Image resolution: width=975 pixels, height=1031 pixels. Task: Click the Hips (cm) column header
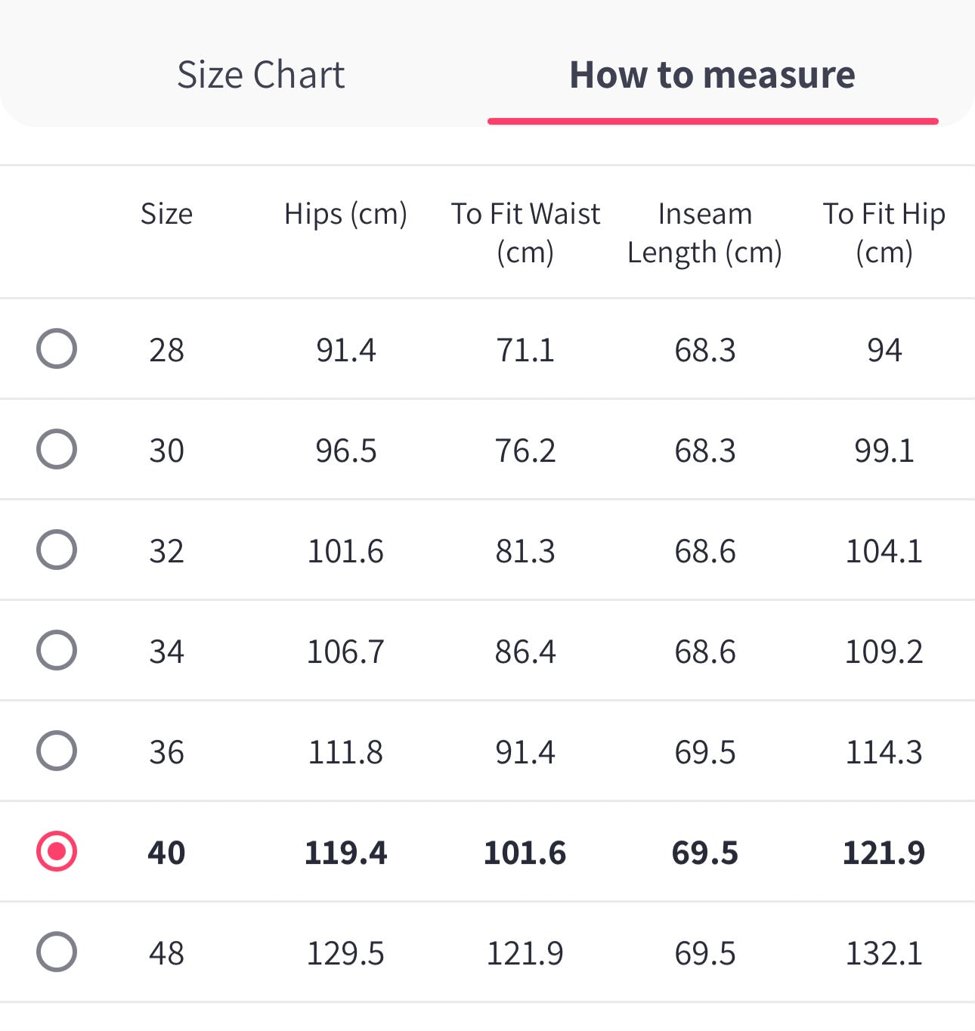[x=345, y=214]
